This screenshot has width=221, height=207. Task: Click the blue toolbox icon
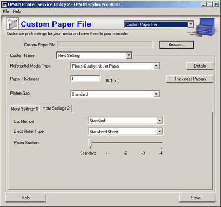pyautogui.click(x=206, y=27)
